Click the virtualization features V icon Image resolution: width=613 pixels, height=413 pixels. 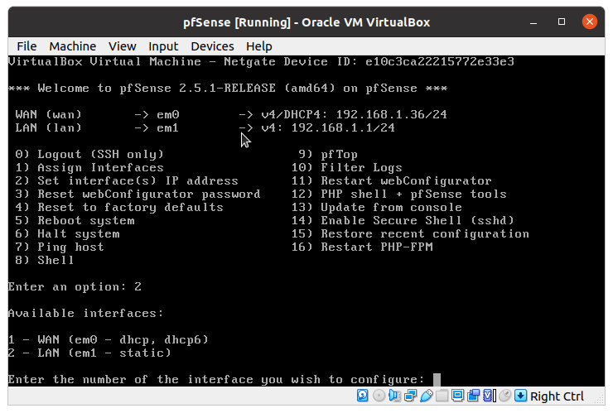click(x=488, y=396)
